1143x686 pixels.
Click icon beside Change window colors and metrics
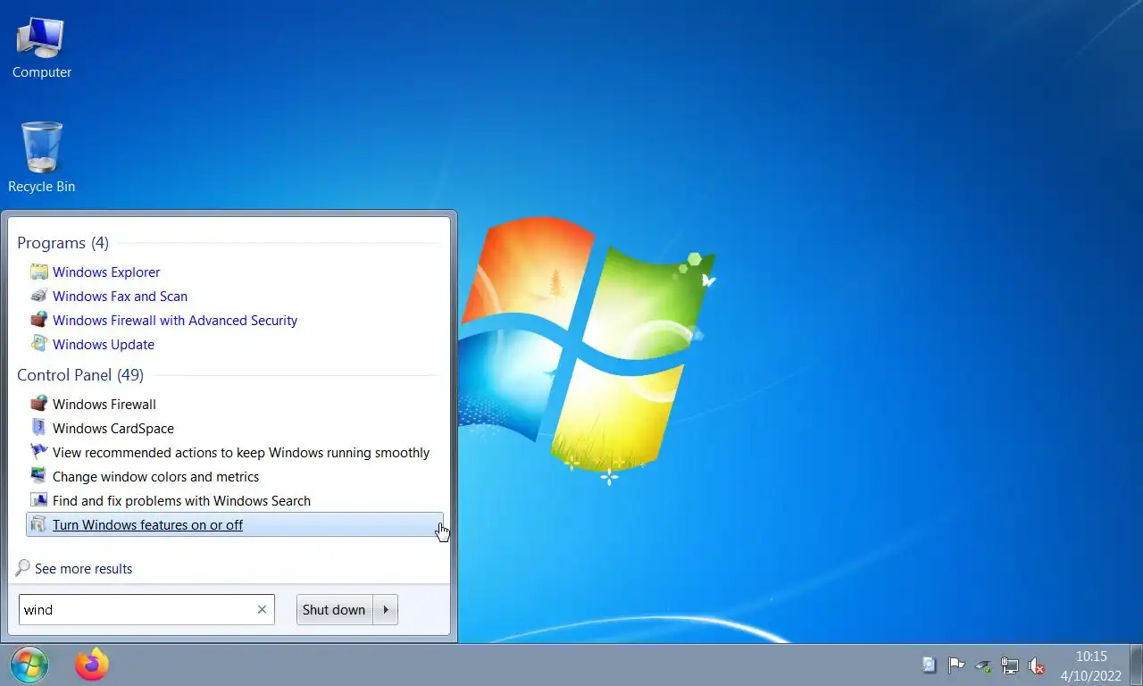coord(38,476)
